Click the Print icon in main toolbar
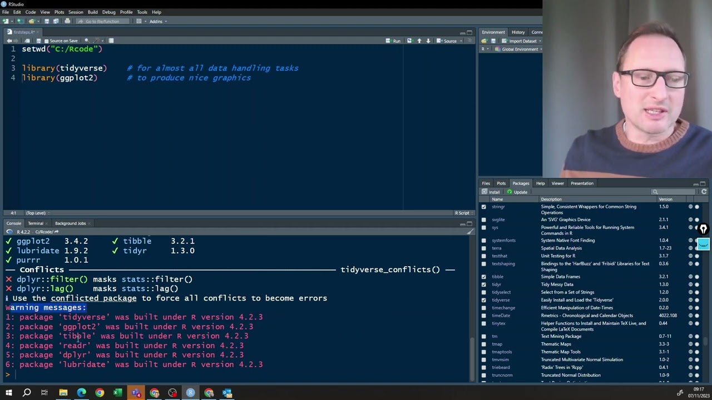This screenshot has width=712, height=400. (67, 21)
